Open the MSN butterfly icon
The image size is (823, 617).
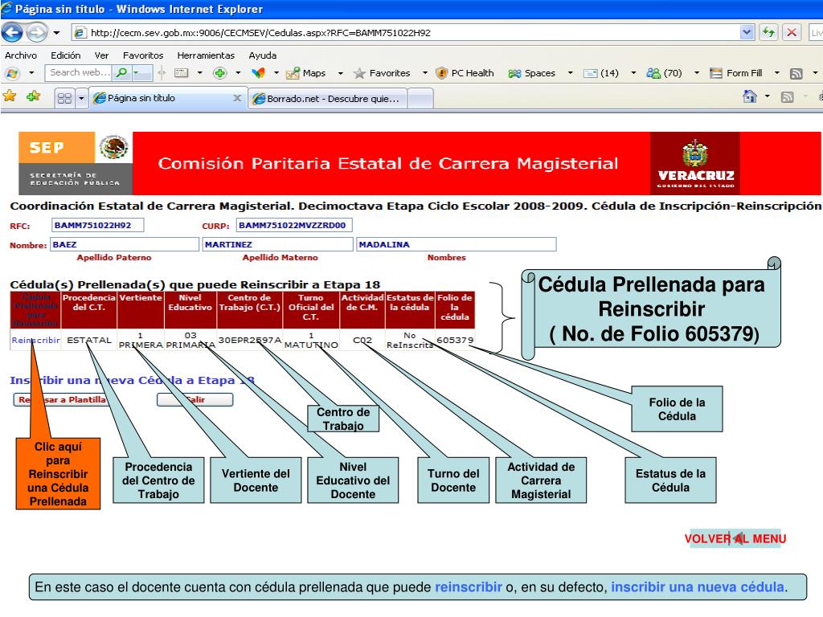(x=259, y=73)
